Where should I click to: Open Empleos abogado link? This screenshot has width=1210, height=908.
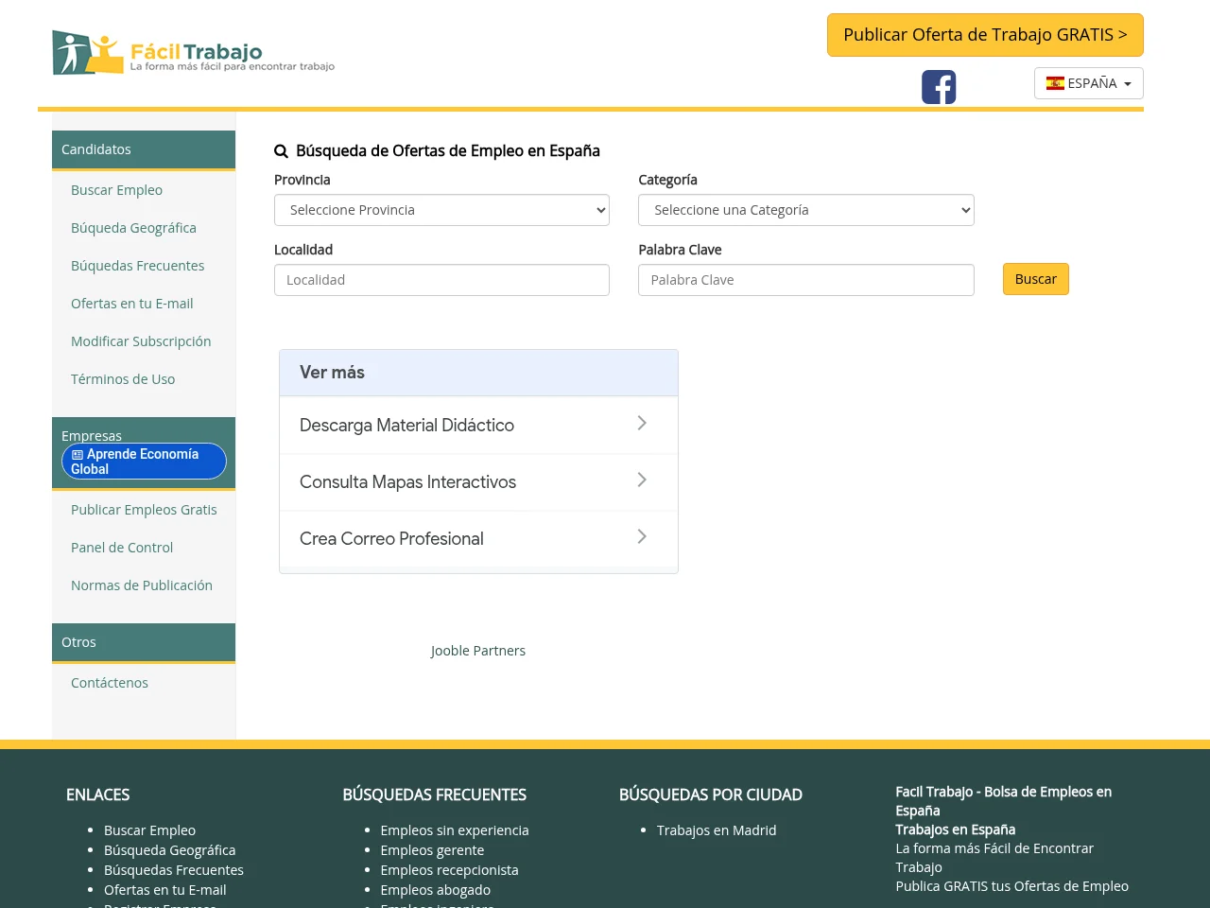435,890
